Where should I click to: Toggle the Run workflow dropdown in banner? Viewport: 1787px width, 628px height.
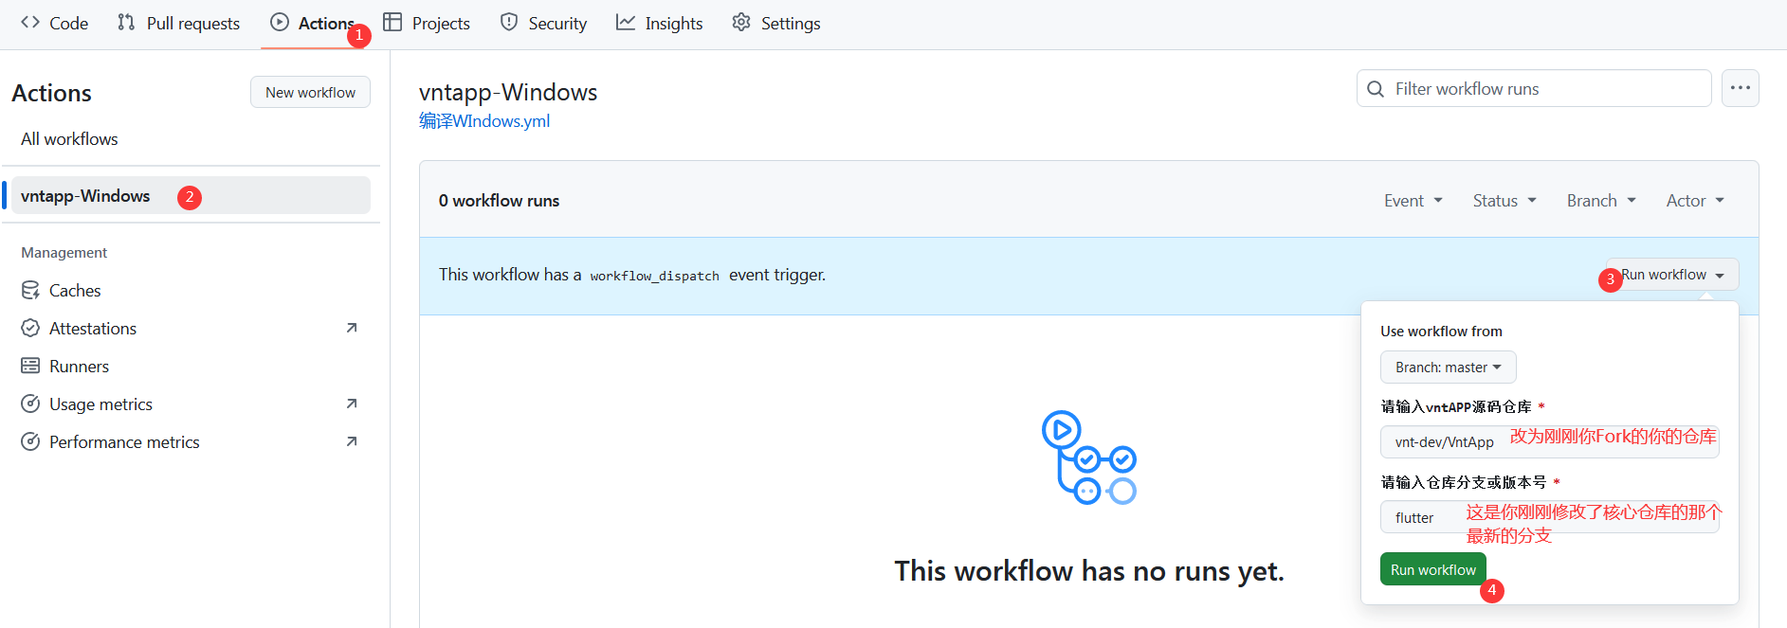[1672, 275]
